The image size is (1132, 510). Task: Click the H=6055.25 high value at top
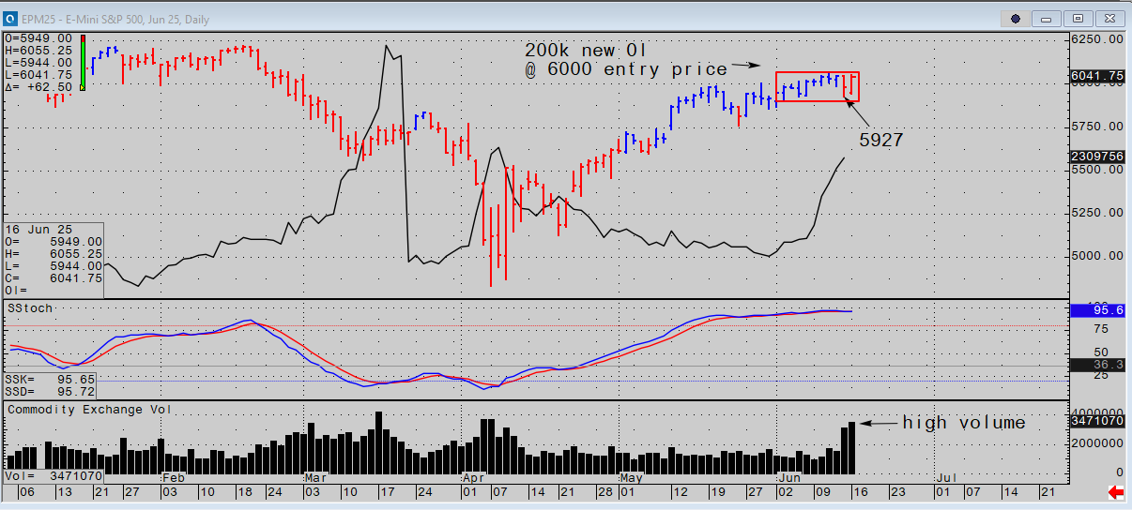point(38,51)
